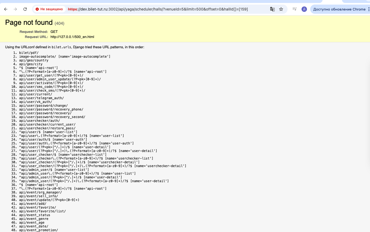This screenshot has height=232, width=370.
Task: Open the profile avatar labeled Д
Action: click(304, 9)
